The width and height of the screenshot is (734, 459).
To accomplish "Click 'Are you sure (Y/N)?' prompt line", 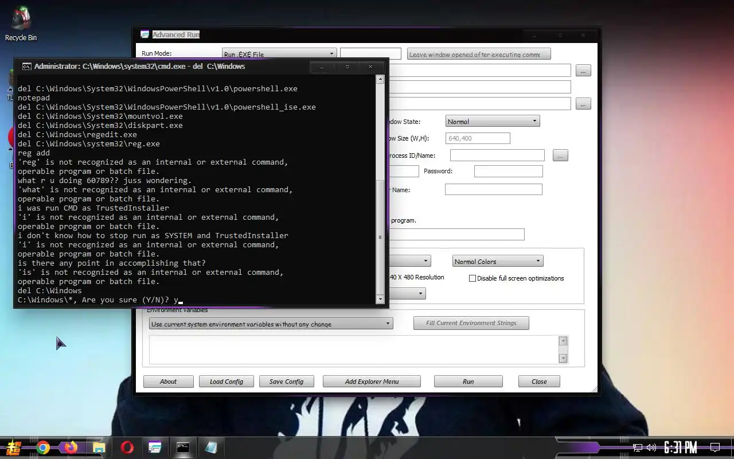I will coord(98,300).
